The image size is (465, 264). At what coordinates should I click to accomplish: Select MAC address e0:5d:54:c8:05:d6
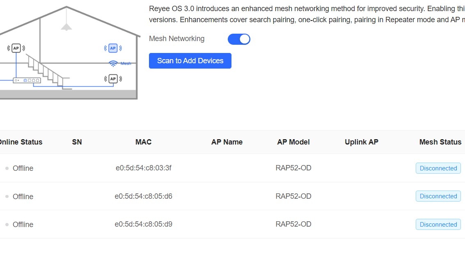click(143, 196)
